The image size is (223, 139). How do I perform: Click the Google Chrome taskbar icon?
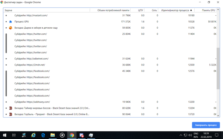click(x=72, y=135)
